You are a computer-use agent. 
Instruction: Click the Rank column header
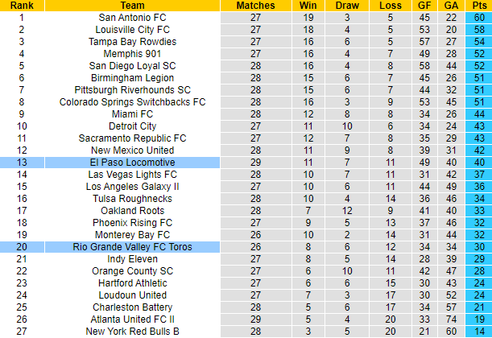coord(22,5)
